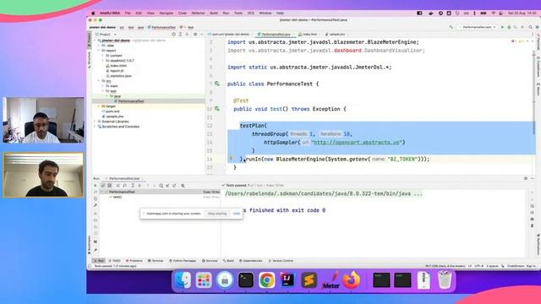Open Search Everywhere with the magnifier icon
Viewport: 541px width, 304px height.
coord(530,27)
